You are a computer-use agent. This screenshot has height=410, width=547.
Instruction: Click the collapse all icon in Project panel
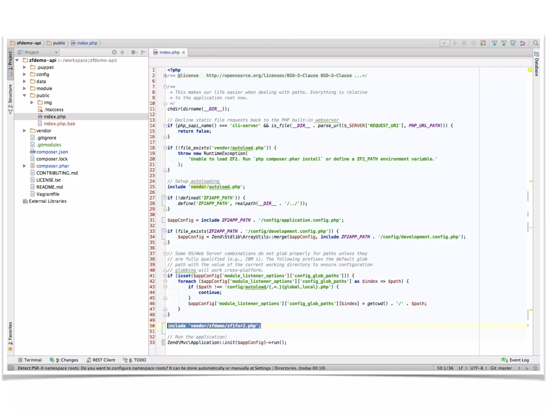click(x=122, y=52)
